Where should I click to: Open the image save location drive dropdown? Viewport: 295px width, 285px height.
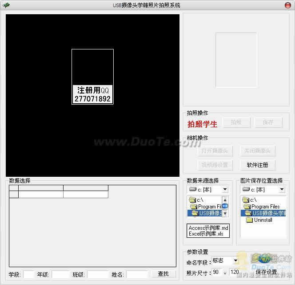click(x=282, y=189)
